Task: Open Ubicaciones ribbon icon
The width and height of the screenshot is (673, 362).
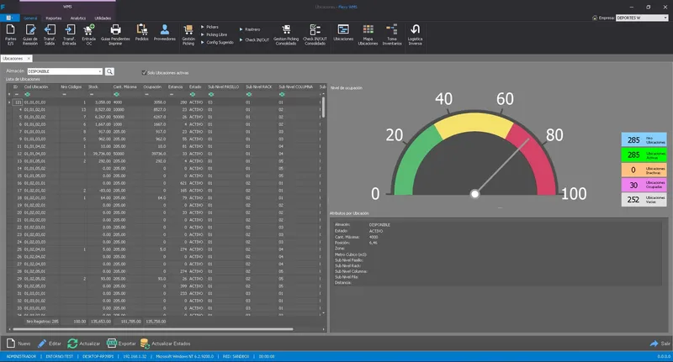Action: 343,30
